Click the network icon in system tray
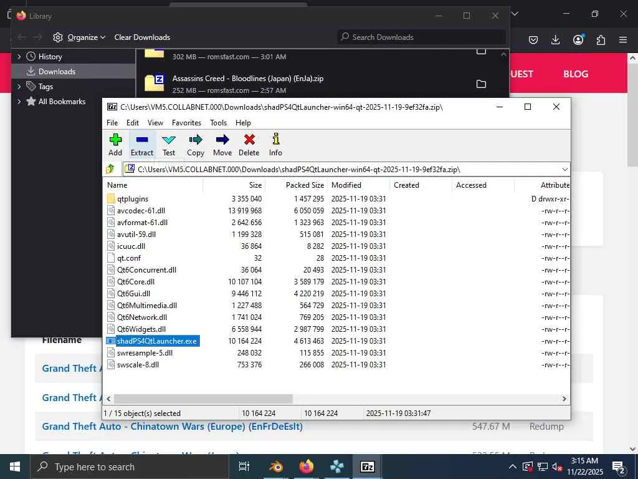The width and height of the screenshot is (638, 479). point(543,467)
